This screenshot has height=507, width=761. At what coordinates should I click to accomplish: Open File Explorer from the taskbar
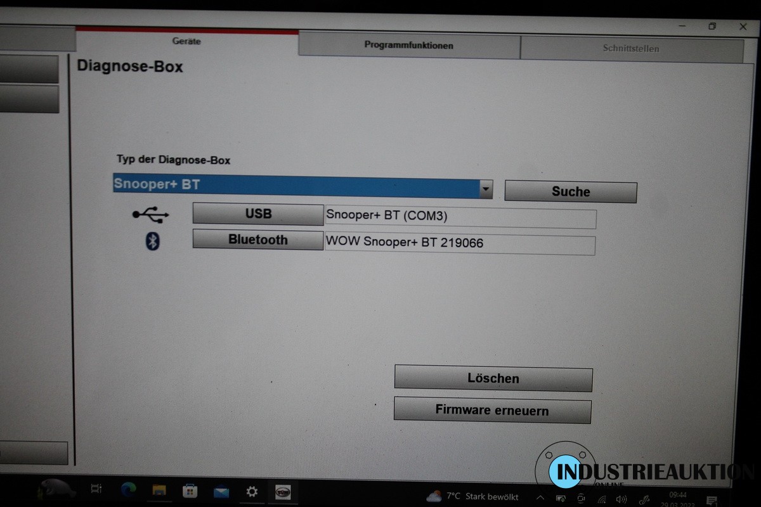click(159, 490)
